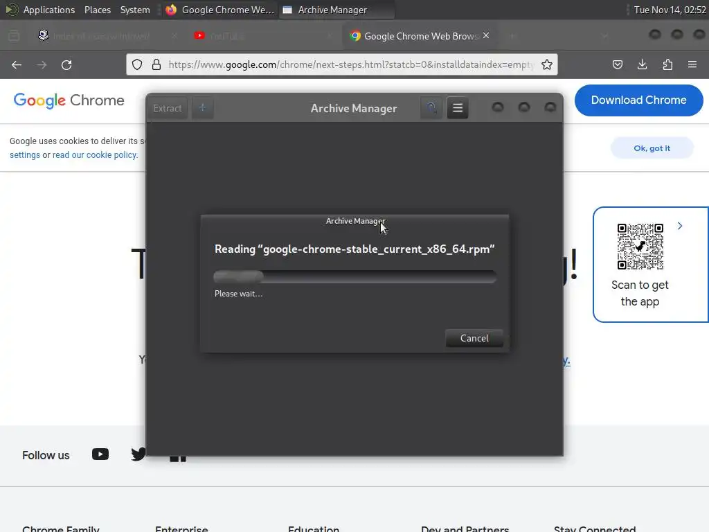Click the Download Chrome button

point(638,100)
